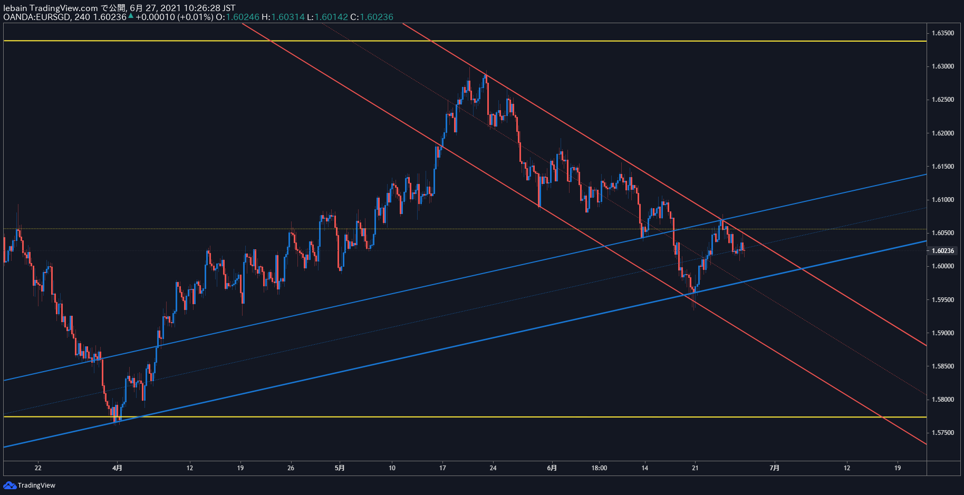Click the close value C:1.60236
This screenshot has width=964, height=495.
[372, 17]
